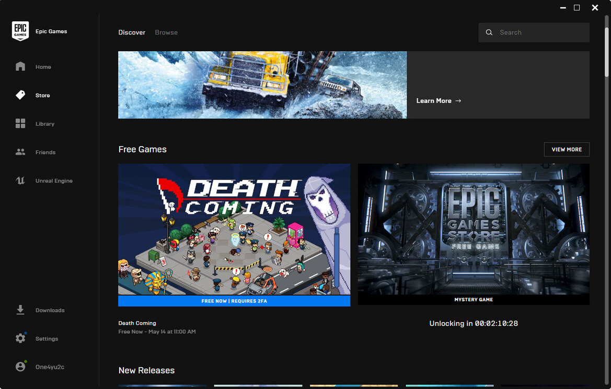611x389 pixels.
Task: Click the Home house icon
Action: click(20, 67)
